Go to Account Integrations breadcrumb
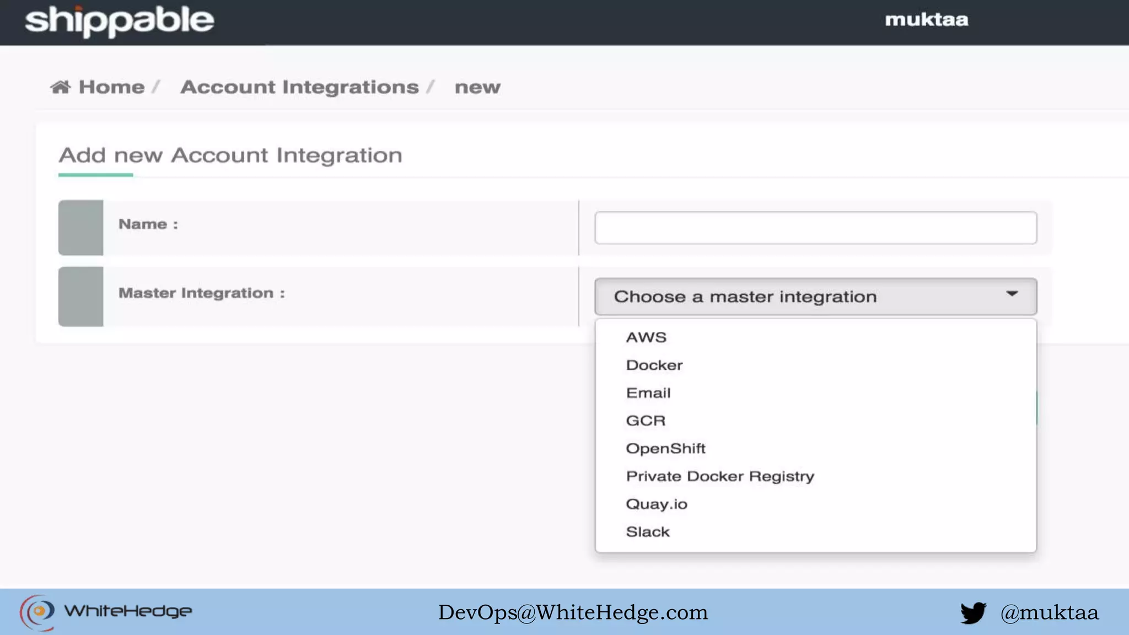Screen dimensions: 1129x635 299,87
